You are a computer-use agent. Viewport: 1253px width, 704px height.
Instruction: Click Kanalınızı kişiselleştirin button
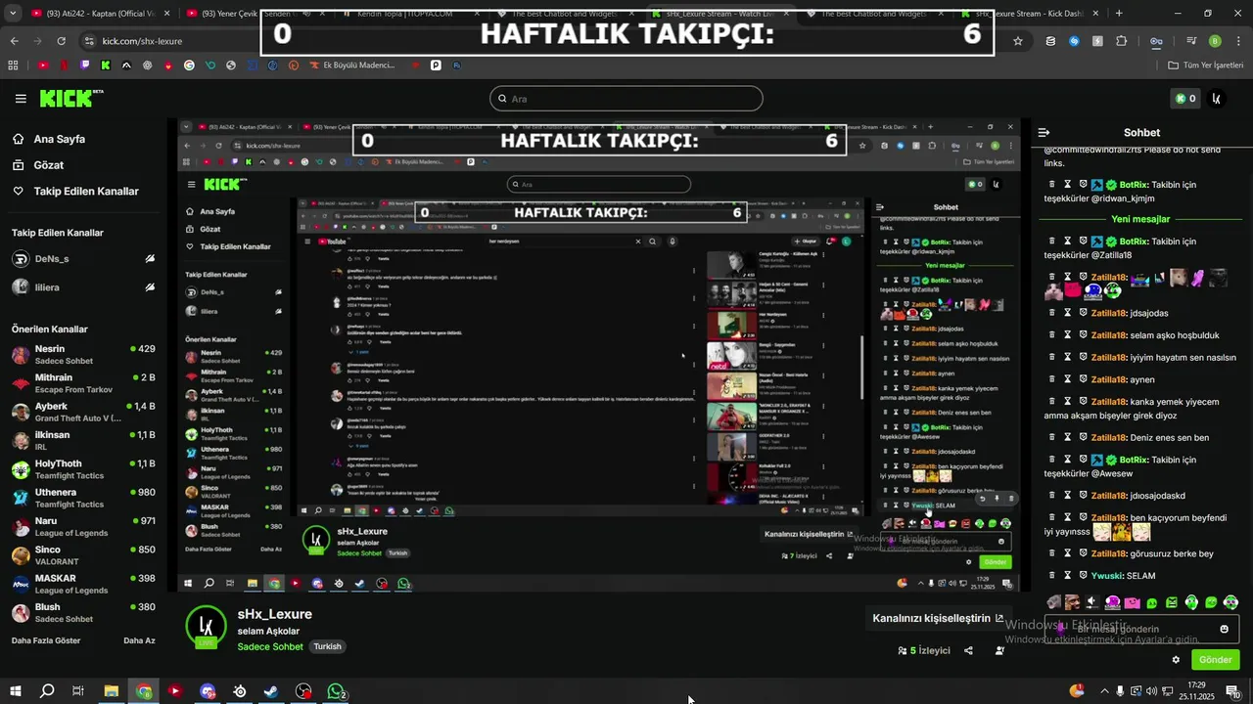(938, 618)
